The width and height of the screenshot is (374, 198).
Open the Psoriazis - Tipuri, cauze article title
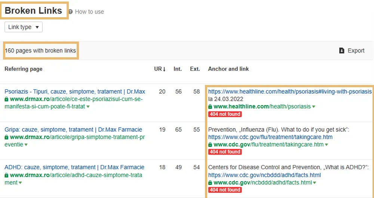75,92
